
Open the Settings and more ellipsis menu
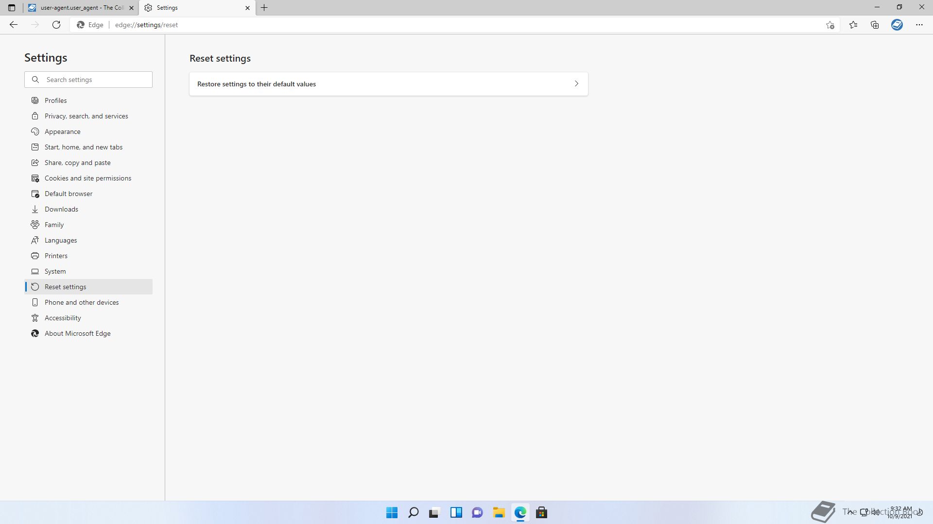[919, 25]
